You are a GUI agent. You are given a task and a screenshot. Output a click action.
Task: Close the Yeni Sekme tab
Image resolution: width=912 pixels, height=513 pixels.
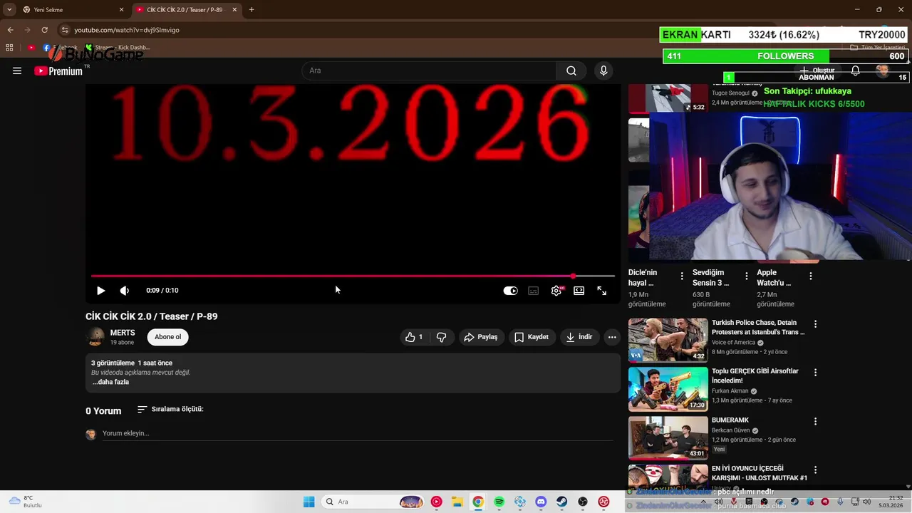(x=121, y=10)
